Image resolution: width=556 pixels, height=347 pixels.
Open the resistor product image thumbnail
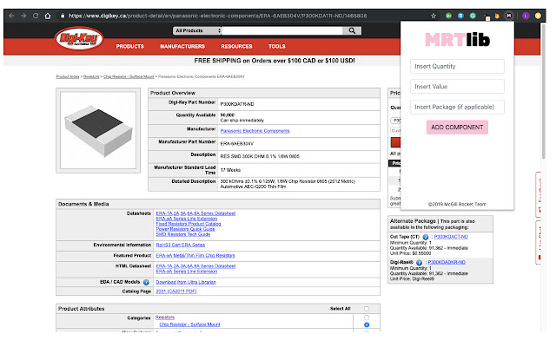pos(98,130)
